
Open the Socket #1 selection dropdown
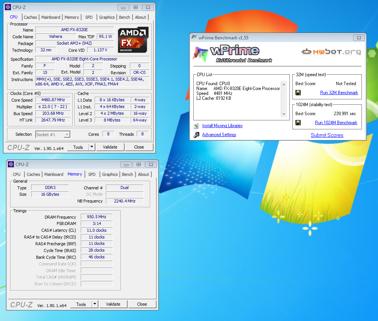[x=67, y=134]
